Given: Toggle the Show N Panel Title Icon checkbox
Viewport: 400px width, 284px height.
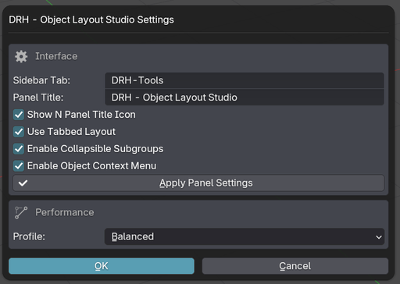Looking at the screenshot, I should pyautogui.click(x=19, y=115).
